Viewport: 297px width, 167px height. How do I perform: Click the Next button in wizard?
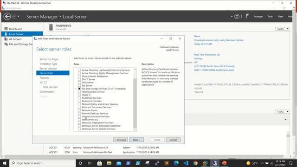136,140
